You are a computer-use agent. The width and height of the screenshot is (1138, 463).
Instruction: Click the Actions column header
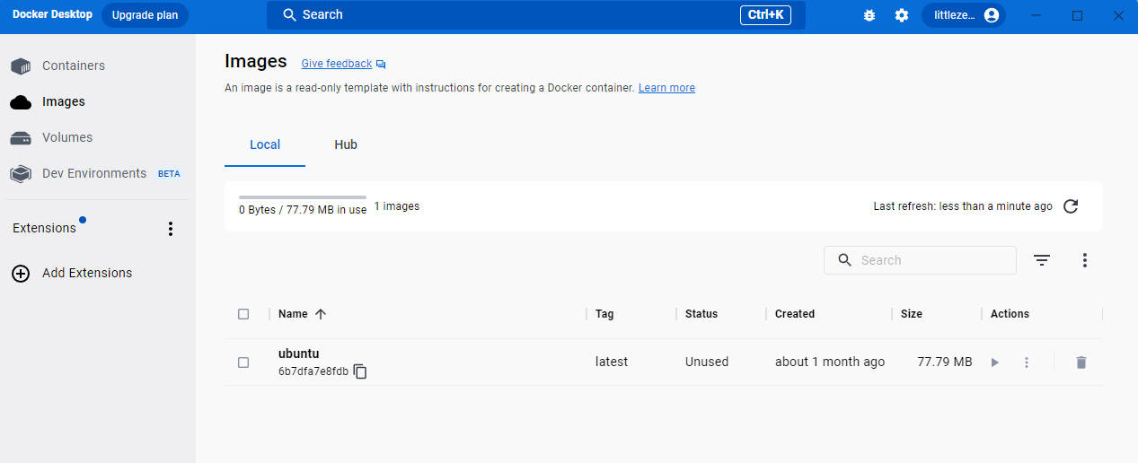tap(1010, 314)
